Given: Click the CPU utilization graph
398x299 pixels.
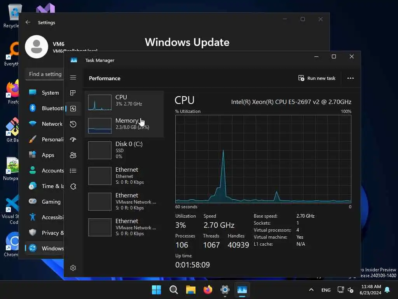Looking at the screenshot, I should pos(263,159).
